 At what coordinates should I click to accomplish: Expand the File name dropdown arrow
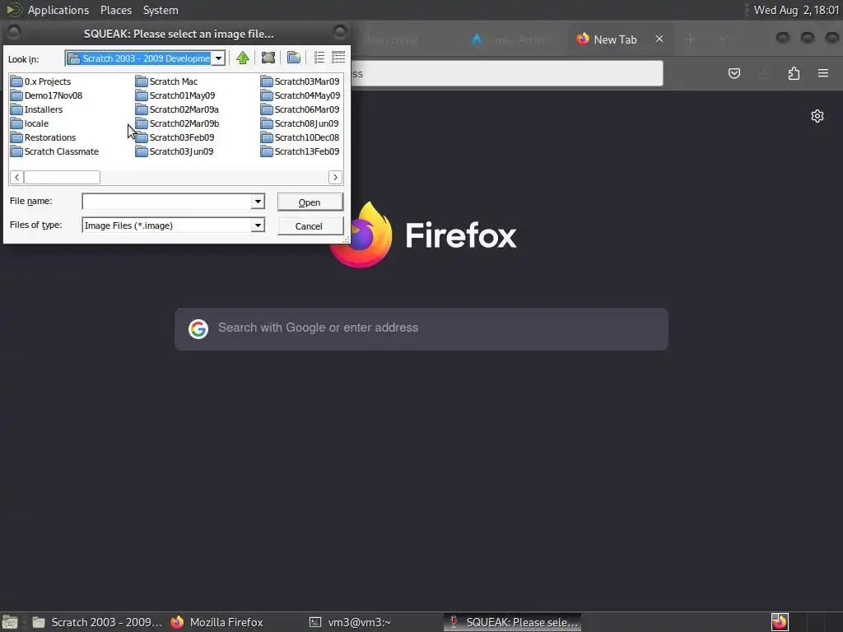point(258,202)
